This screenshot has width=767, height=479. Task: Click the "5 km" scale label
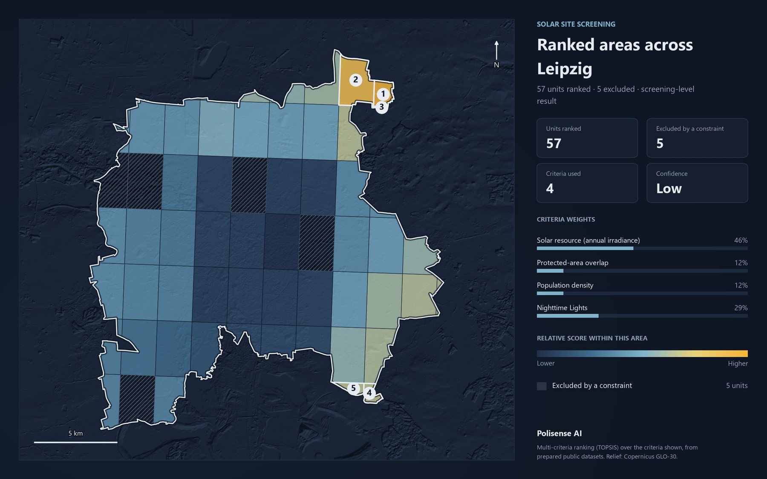[x=75, y=433]
